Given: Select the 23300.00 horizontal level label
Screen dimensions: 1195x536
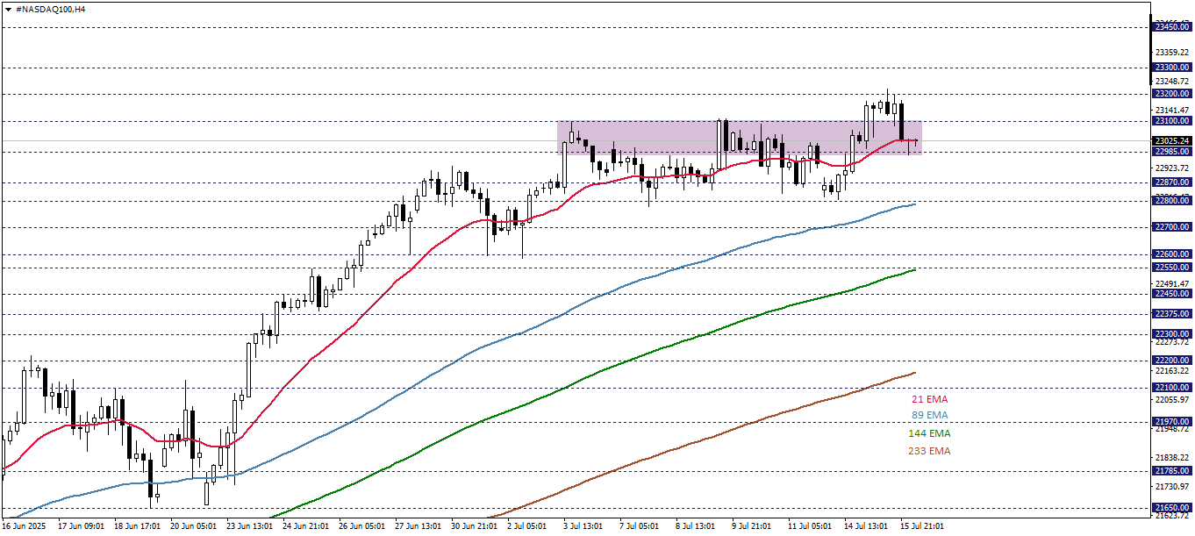Looking at the screenshot, I should [x=1172, y=67].
